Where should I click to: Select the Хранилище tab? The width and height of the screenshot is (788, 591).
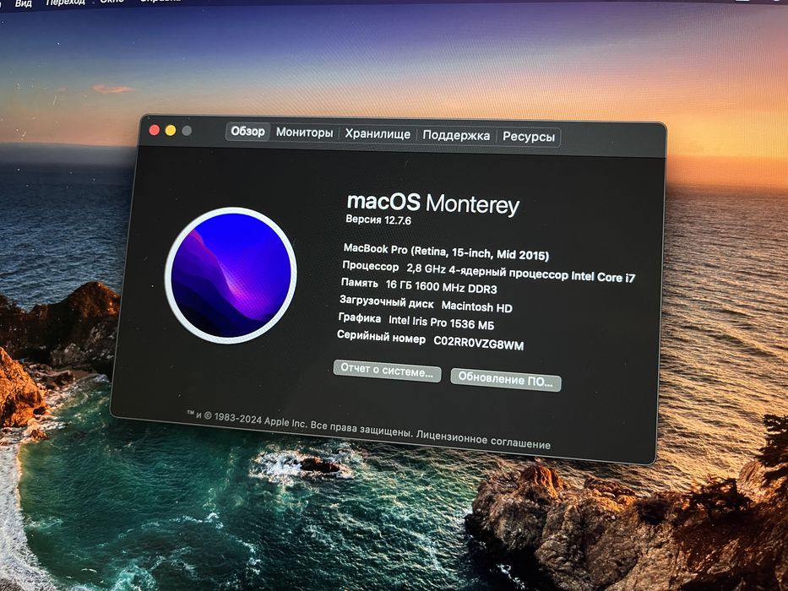378,134
